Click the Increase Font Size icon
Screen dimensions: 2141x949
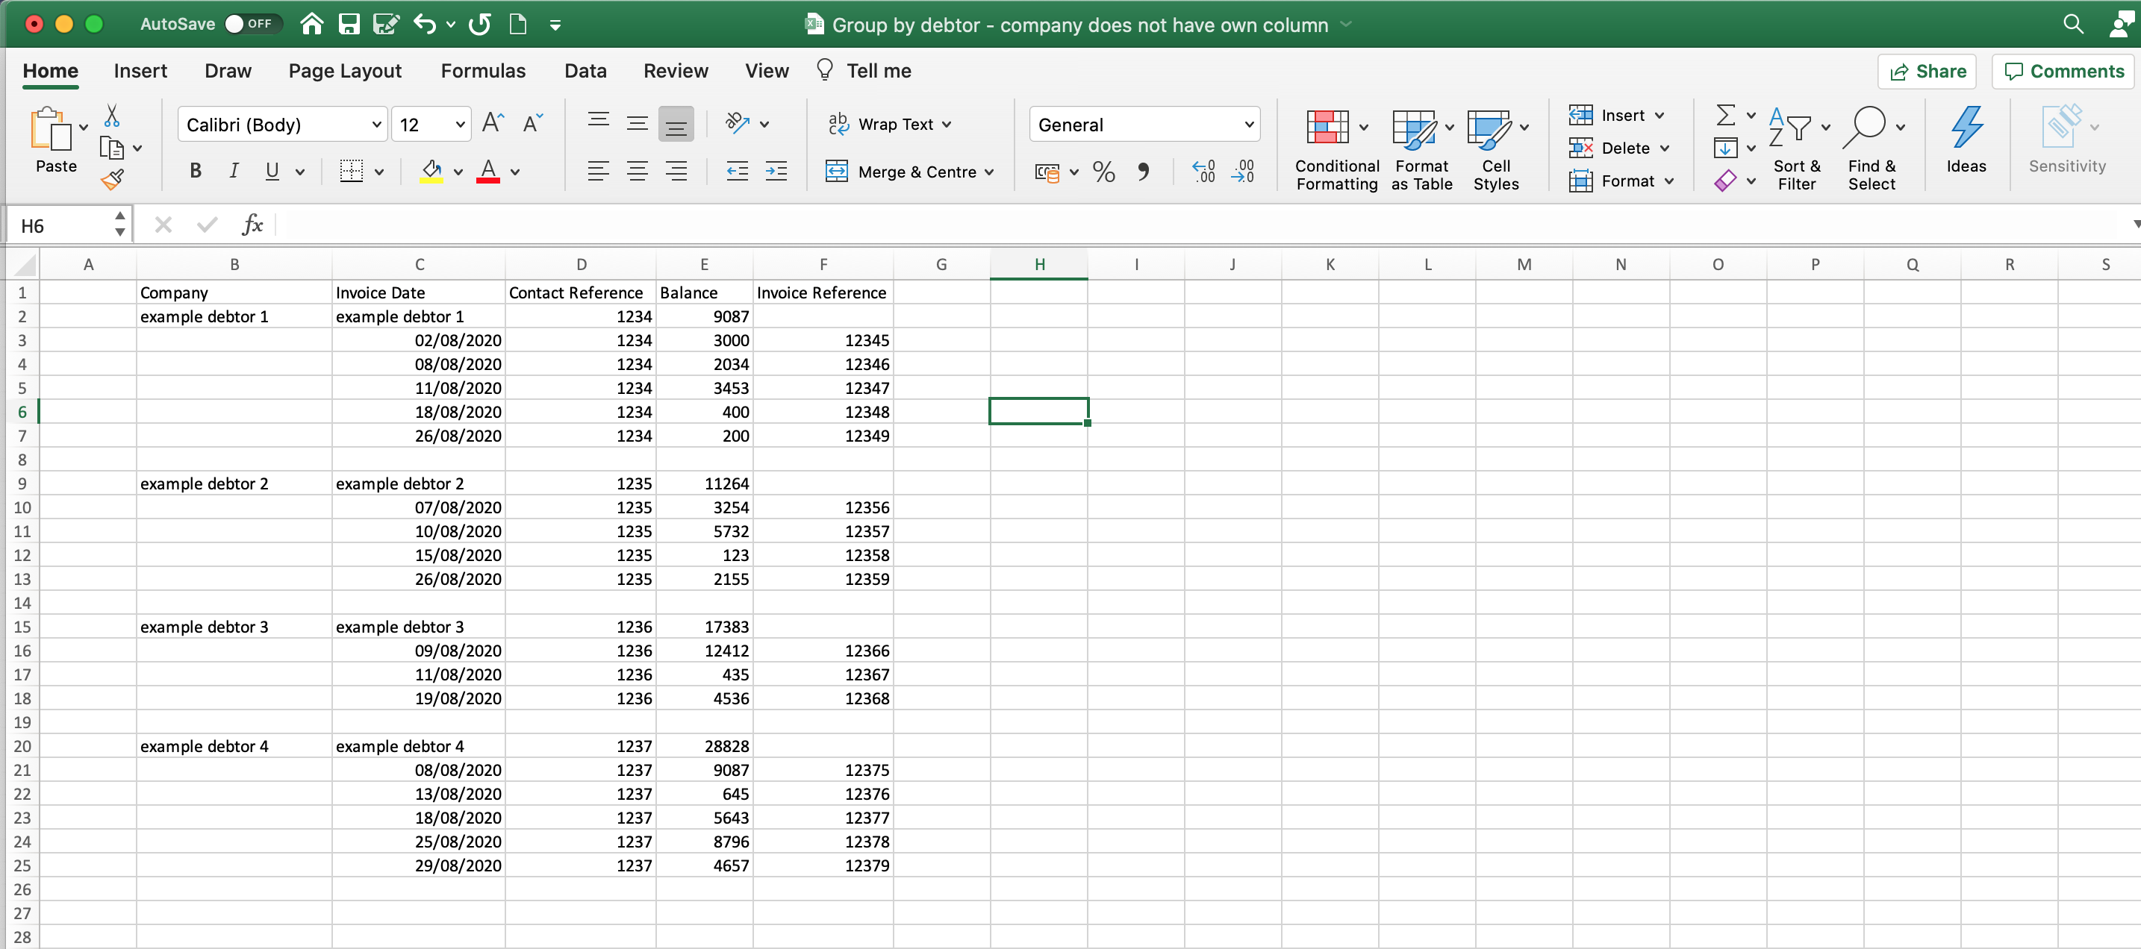[493, 123]
